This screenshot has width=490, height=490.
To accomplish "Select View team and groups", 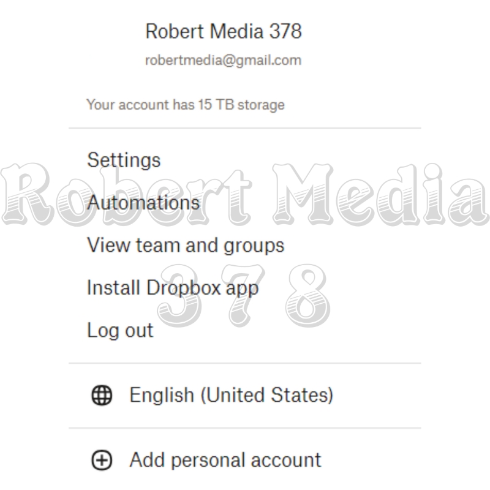I will 186,245.
